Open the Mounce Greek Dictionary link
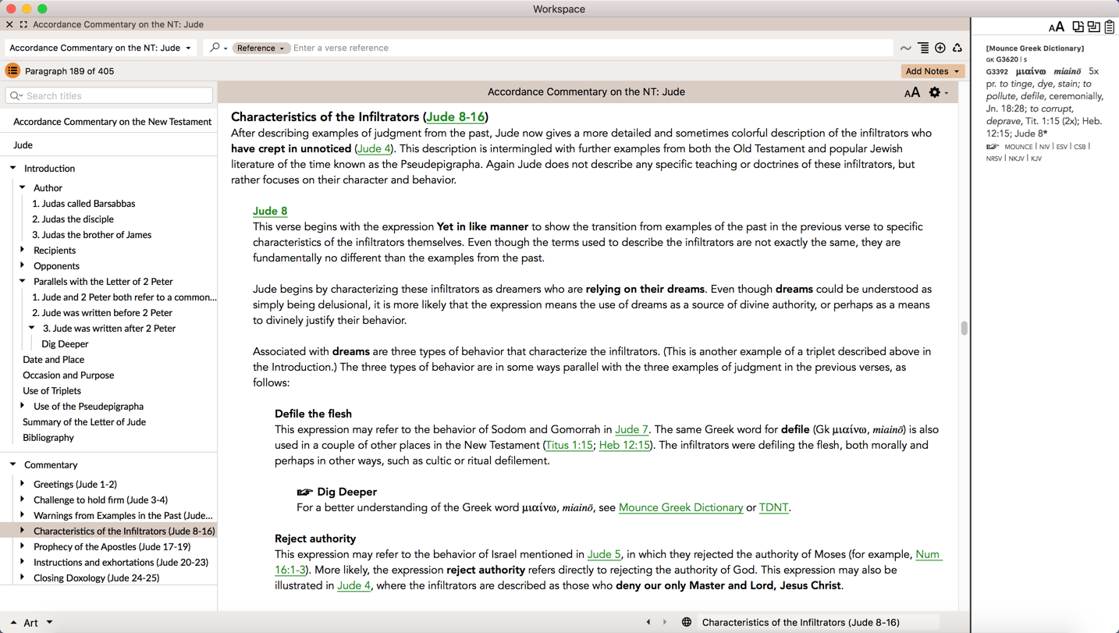This screenshot has width=1119, height=633. 680,507
